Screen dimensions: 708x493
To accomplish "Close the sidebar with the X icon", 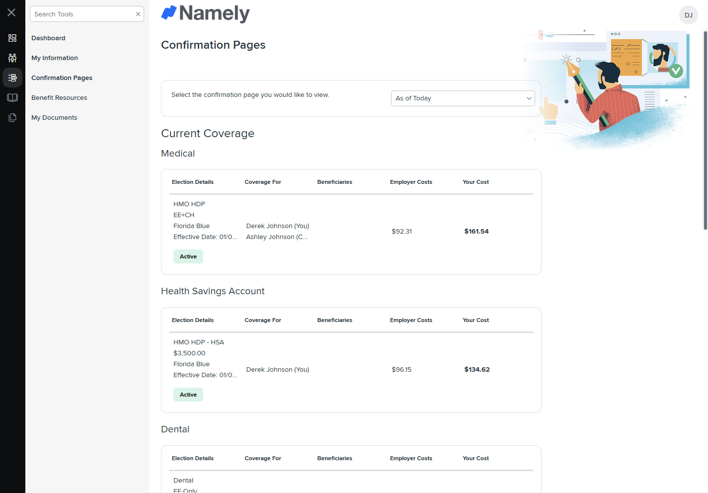I will pos(11,12).
